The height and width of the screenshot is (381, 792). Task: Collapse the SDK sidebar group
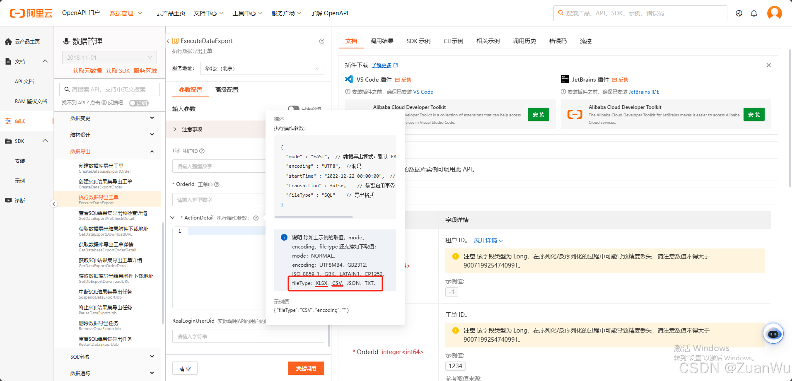point(45,141)
